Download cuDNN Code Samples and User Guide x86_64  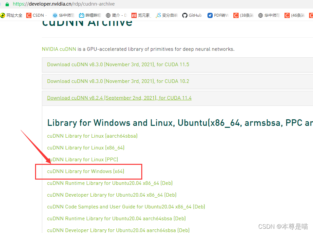pyautogui.click(x=126, y=207)
